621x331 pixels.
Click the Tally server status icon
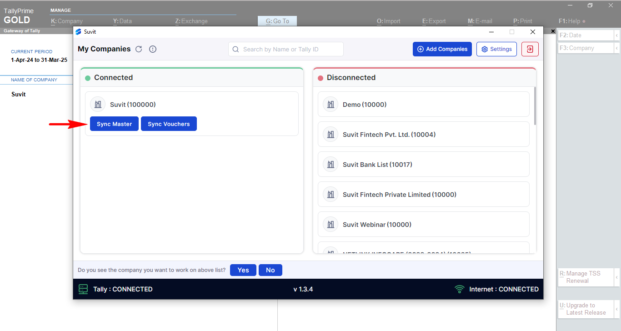pyautogui.click(x=83, y=289)
